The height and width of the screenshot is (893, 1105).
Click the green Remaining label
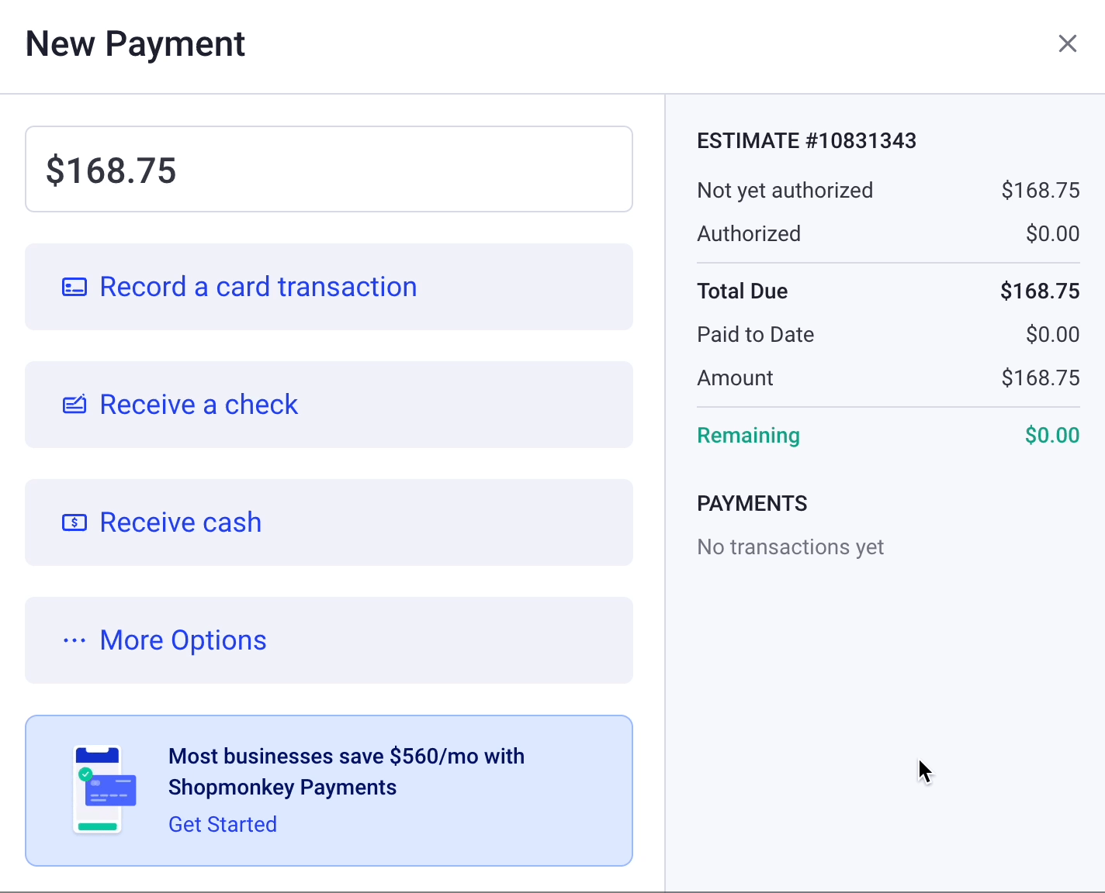click(x=748, y=435)
